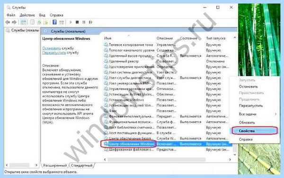Click left tree pane scroll-right arrow

(36, 165)
